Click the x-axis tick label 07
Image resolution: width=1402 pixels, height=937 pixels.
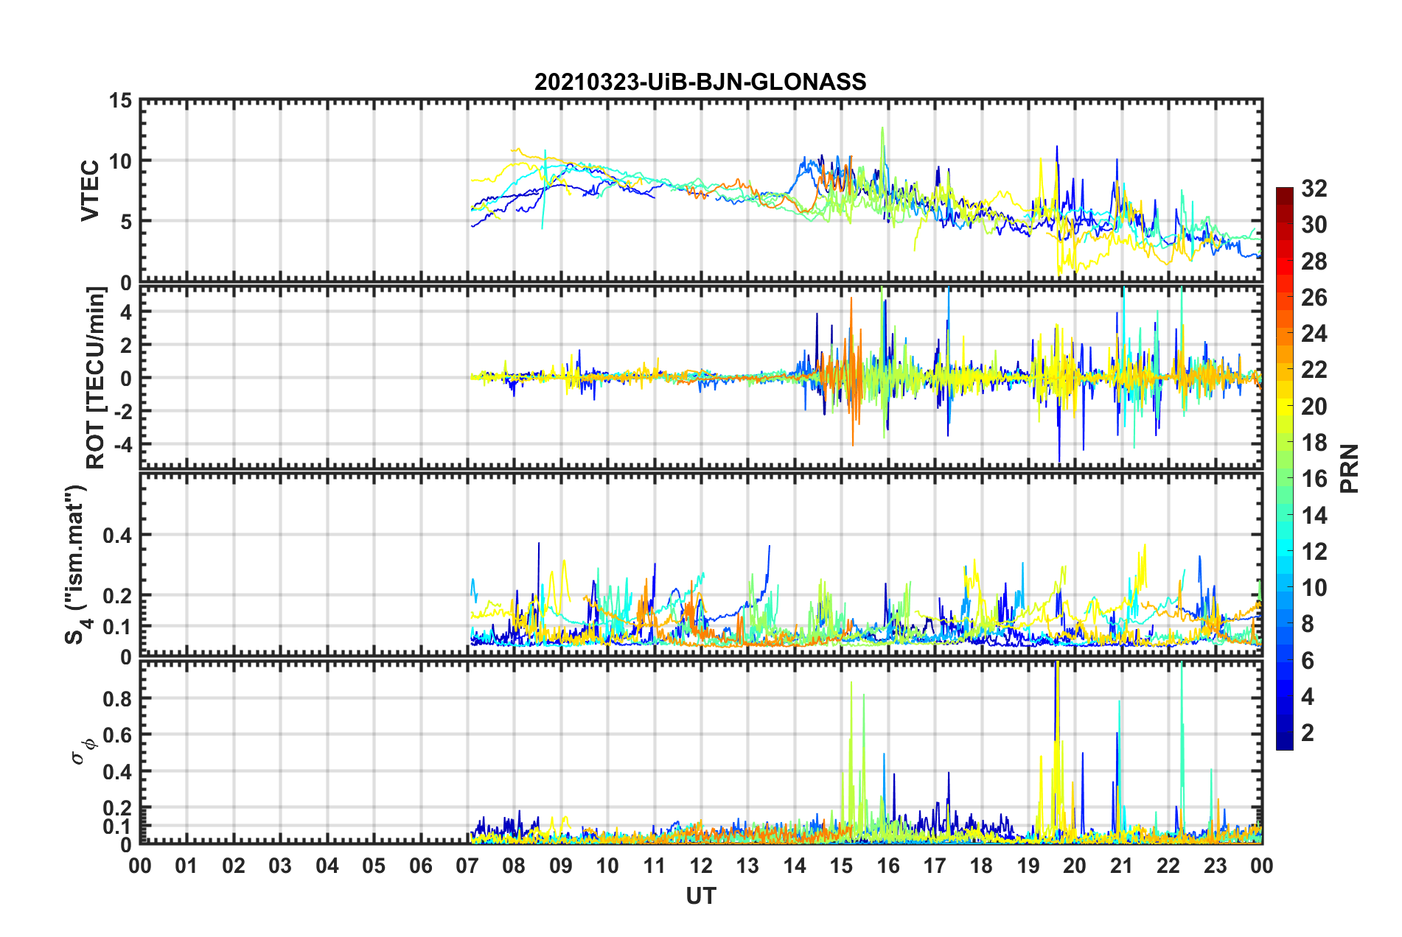click(467, 866)
